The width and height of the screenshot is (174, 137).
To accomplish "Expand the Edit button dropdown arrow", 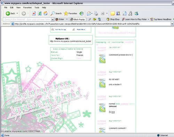I will (107, 13).
